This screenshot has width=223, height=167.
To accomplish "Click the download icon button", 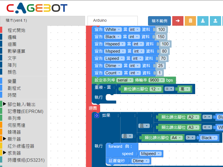I will tap(203, 21).
